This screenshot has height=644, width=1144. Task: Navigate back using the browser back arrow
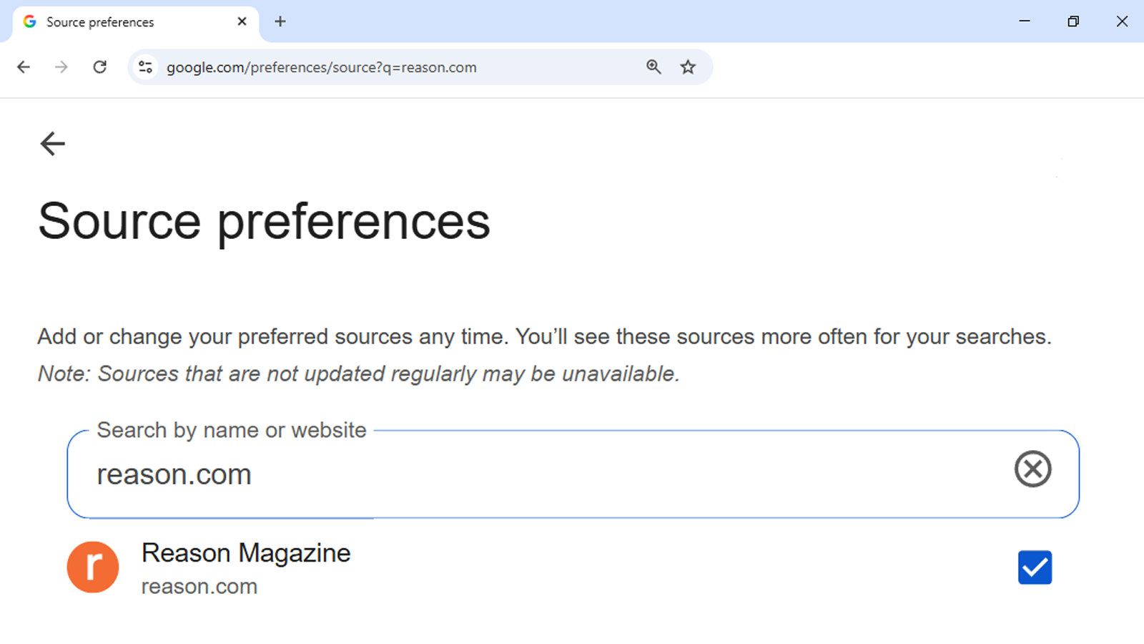point(24,67)
